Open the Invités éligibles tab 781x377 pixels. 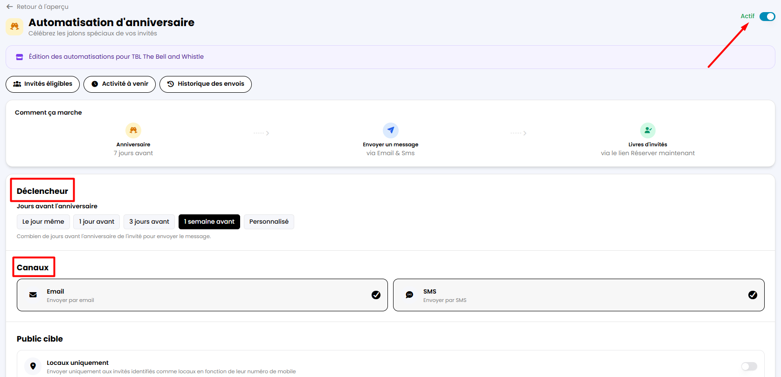tap(43, 84)
